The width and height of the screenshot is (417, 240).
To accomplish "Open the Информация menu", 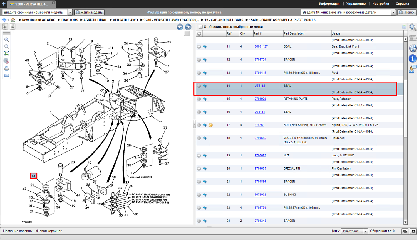I will coord(329,4).
